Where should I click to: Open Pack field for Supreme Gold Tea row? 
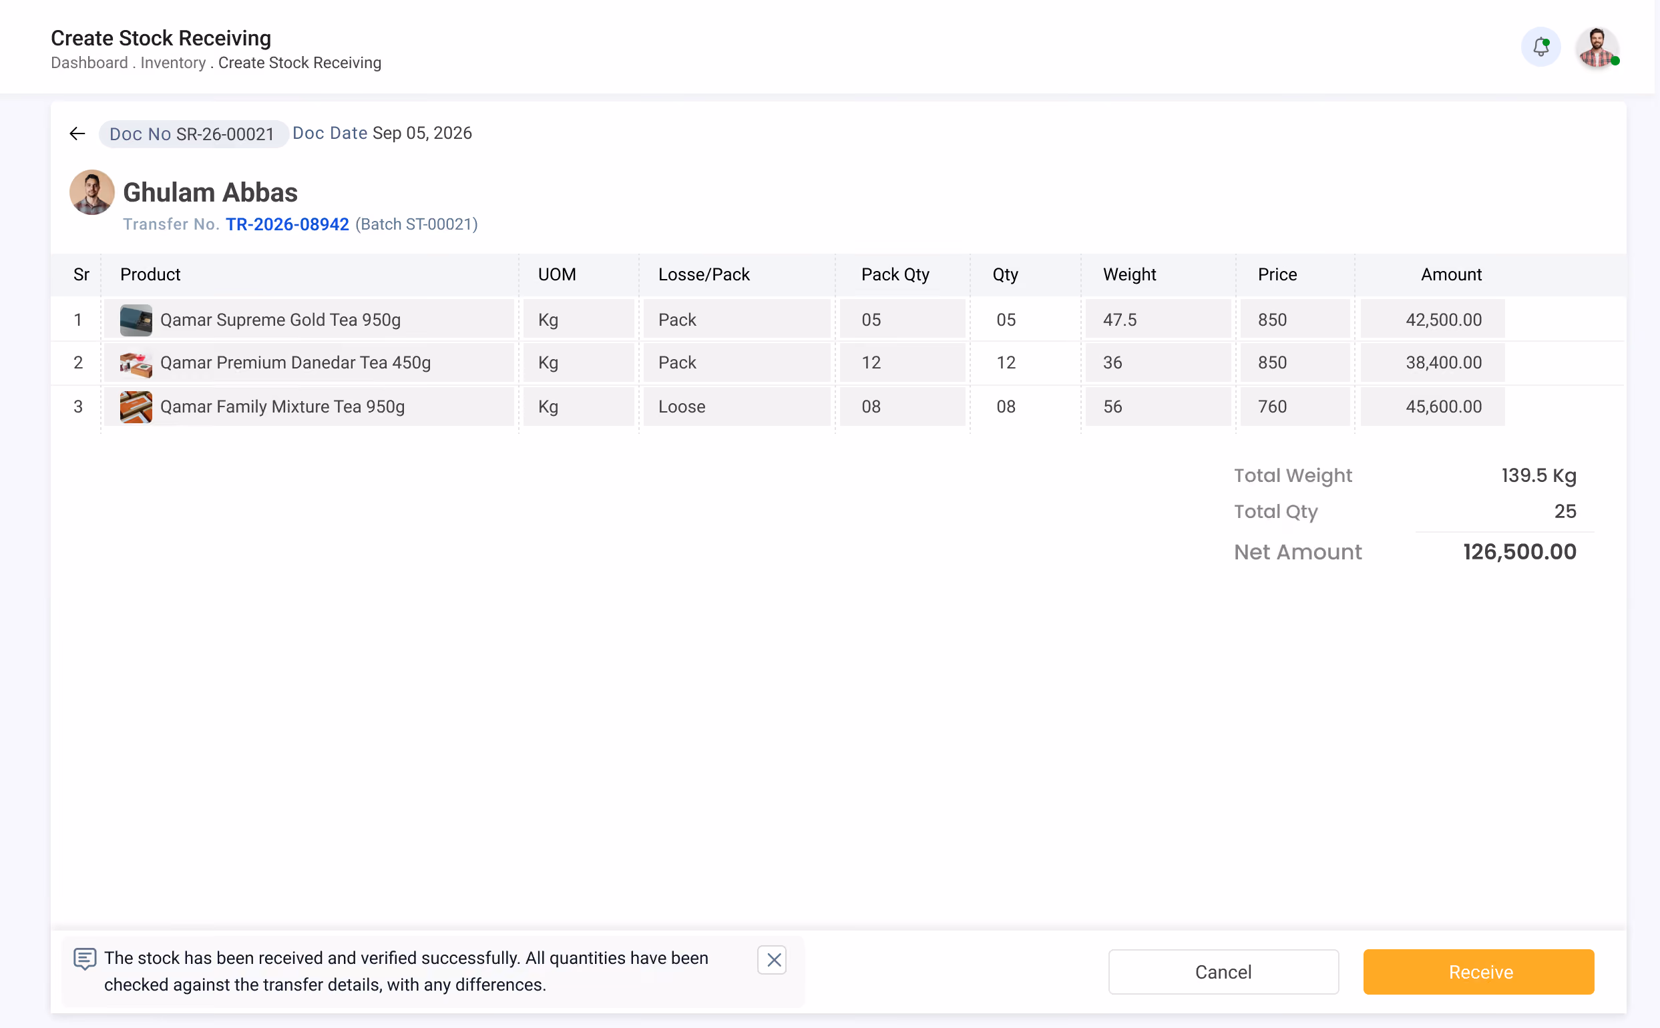737,319
